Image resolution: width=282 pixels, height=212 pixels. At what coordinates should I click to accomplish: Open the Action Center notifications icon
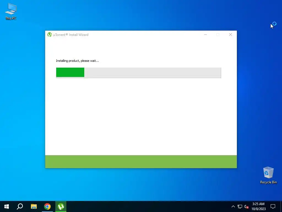[x=273, y=206]
